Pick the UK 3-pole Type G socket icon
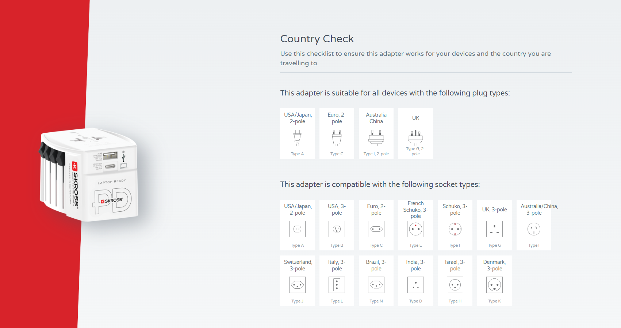 coord(494,229)
